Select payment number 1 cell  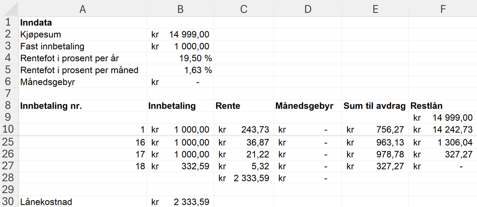pos(82,130)
